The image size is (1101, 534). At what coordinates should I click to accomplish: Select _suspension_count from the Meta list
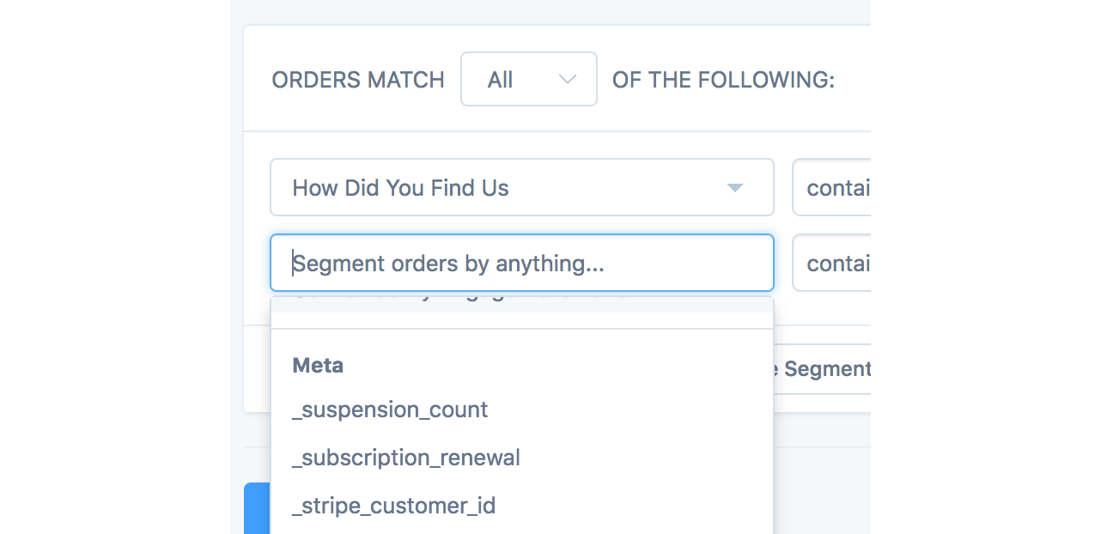(390, 410)
